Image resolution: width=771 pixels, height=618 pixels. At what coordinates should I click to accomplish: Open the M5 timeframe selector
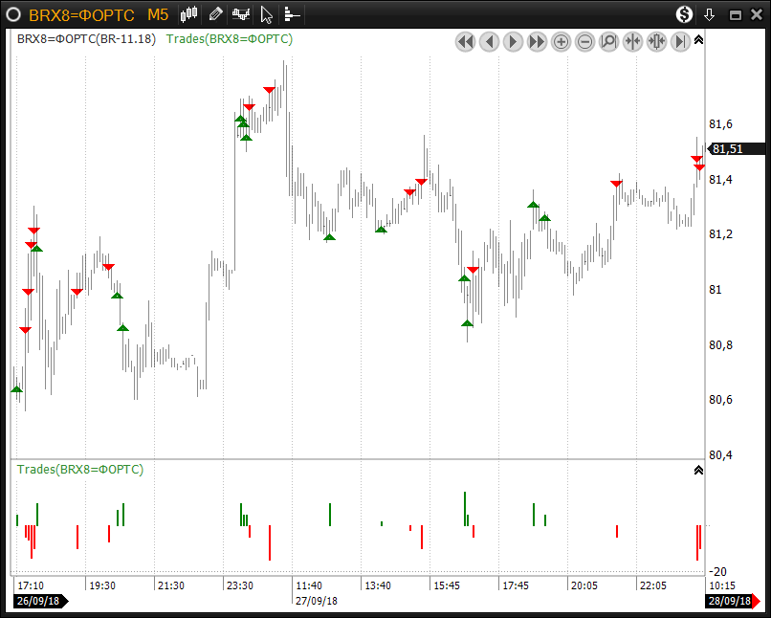[158, 14]
